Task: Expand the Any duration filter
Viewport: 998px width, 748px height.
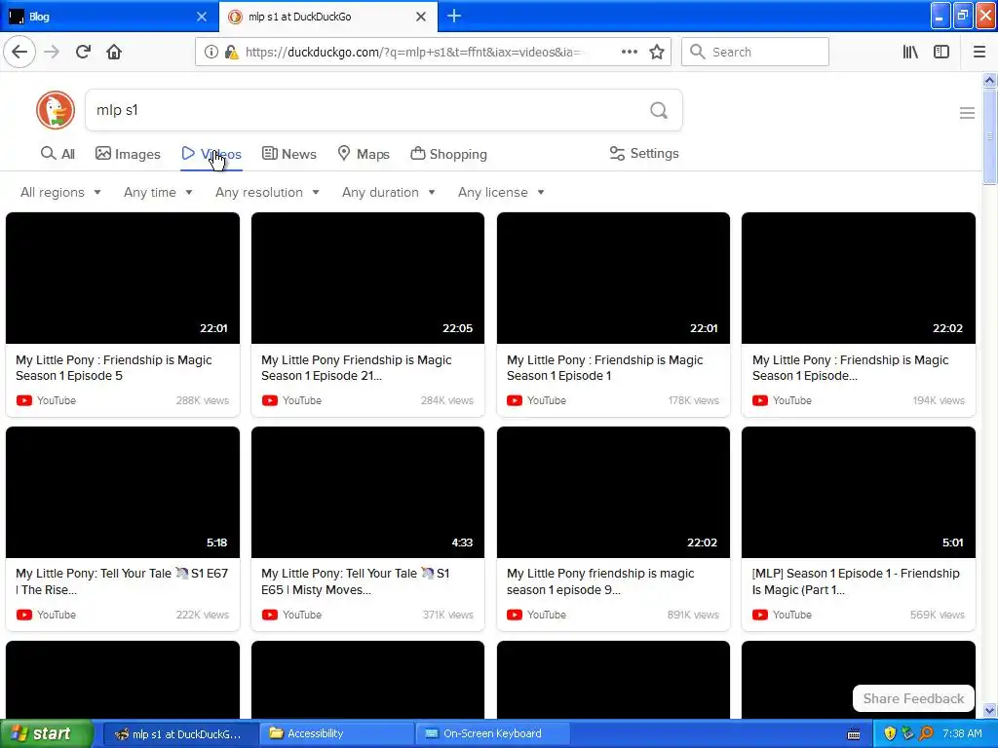Action: pos(388,192)
